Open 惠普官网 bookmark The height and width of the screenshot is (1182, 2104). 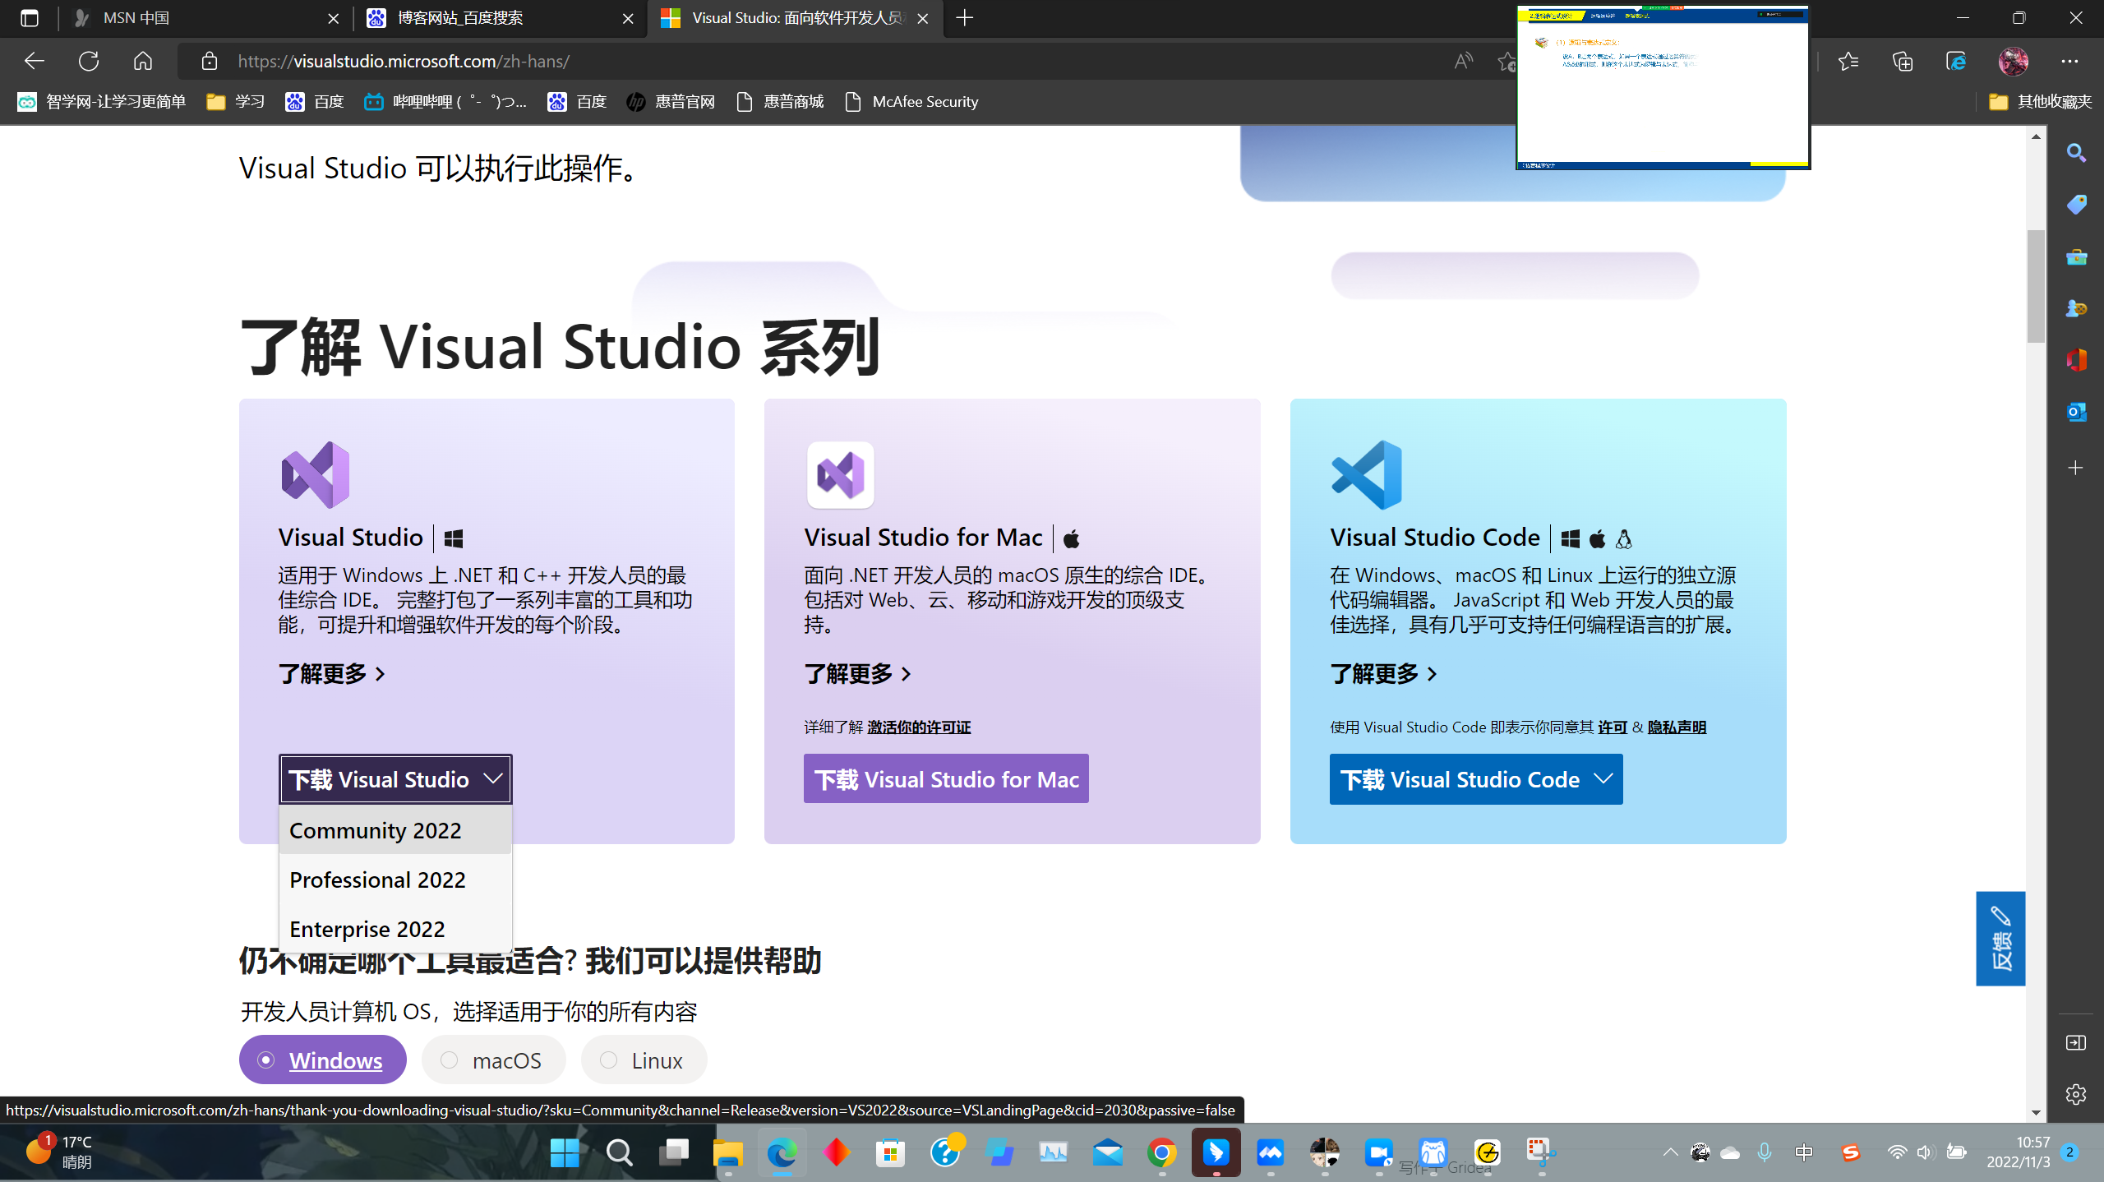coord(671,102)
